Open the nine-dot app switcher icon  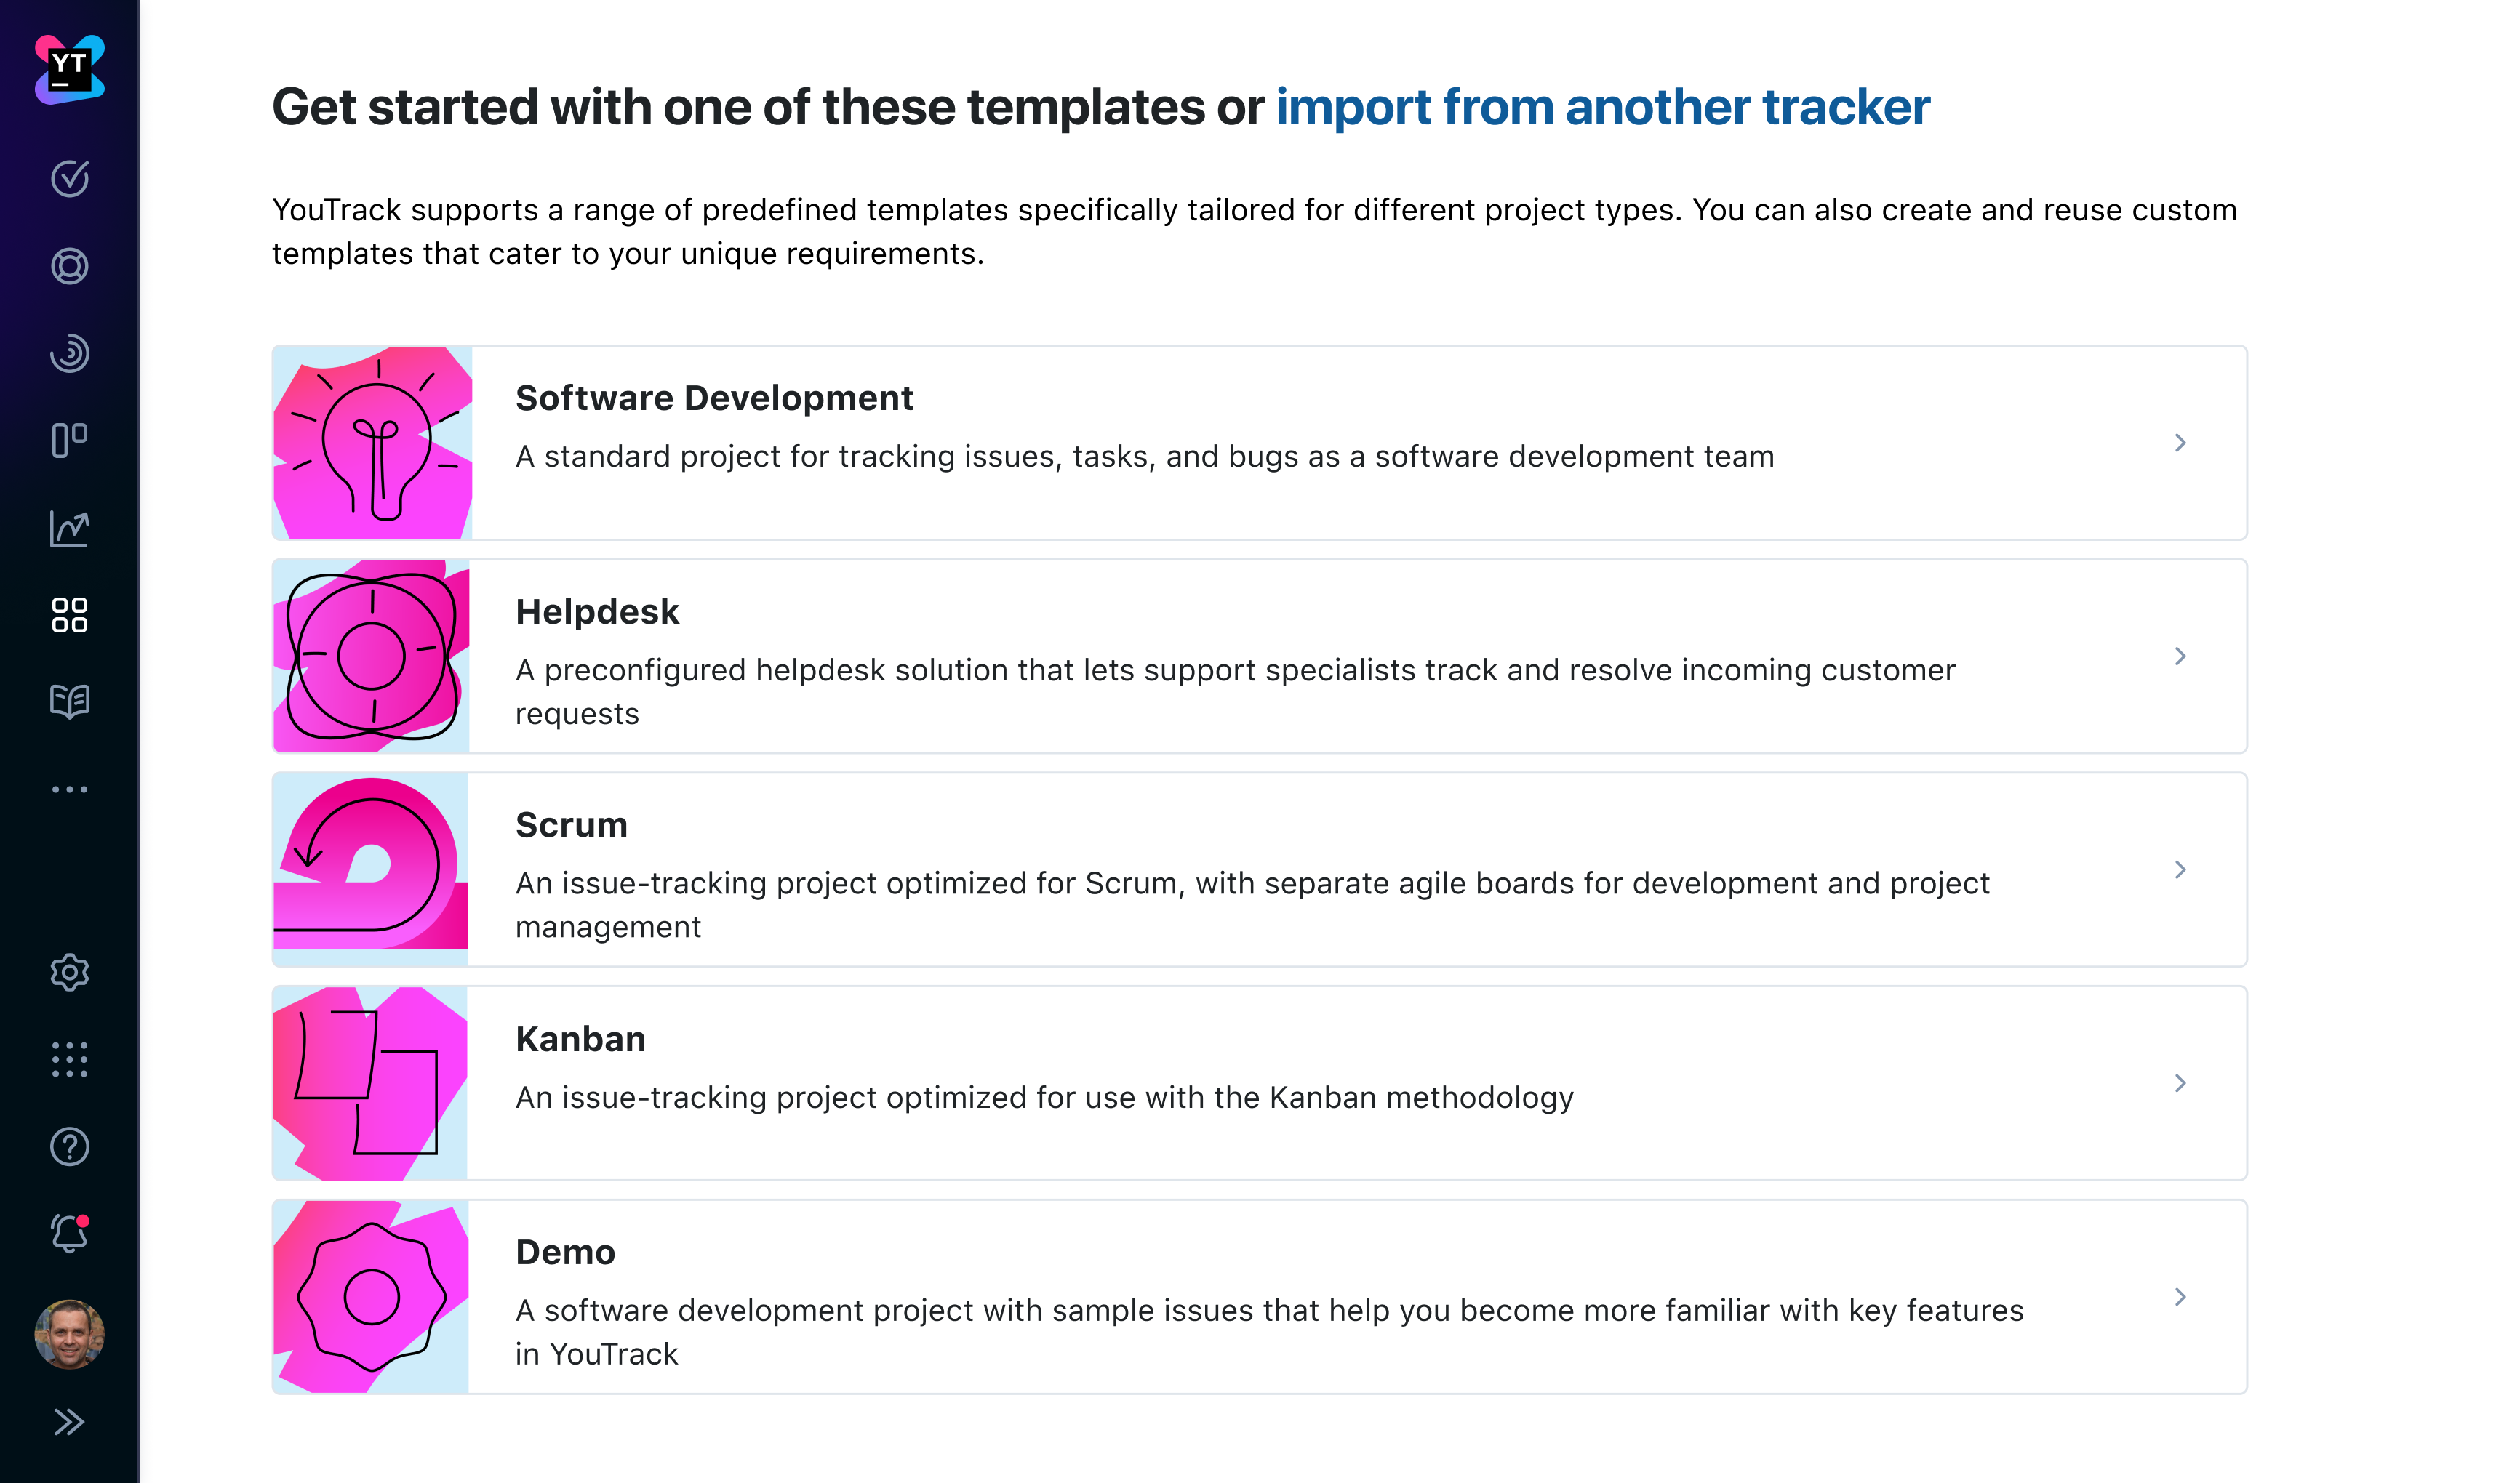69,1059
